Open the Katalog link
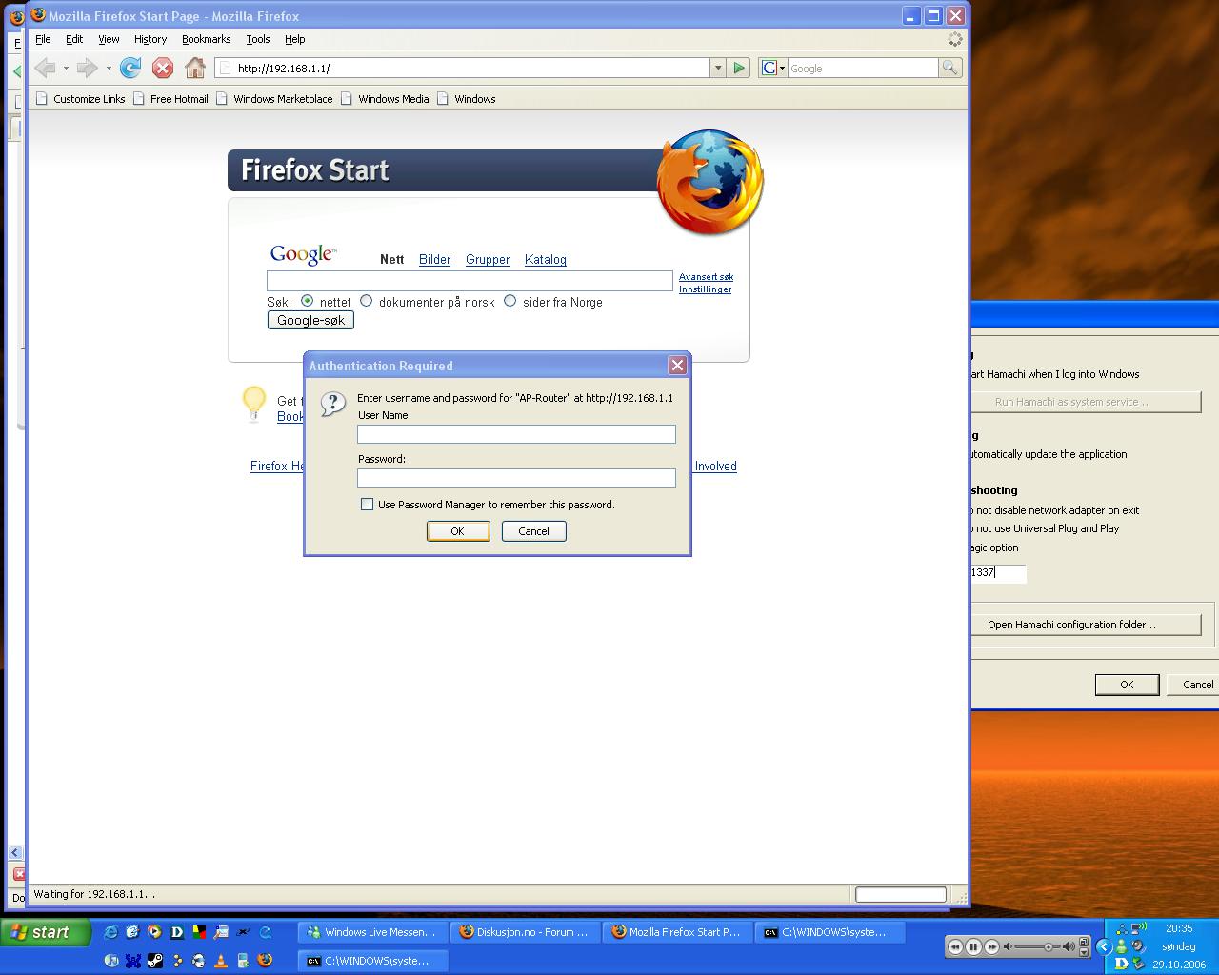Image resolution: width=1219 pixels, height=975 pixels. 546,259
